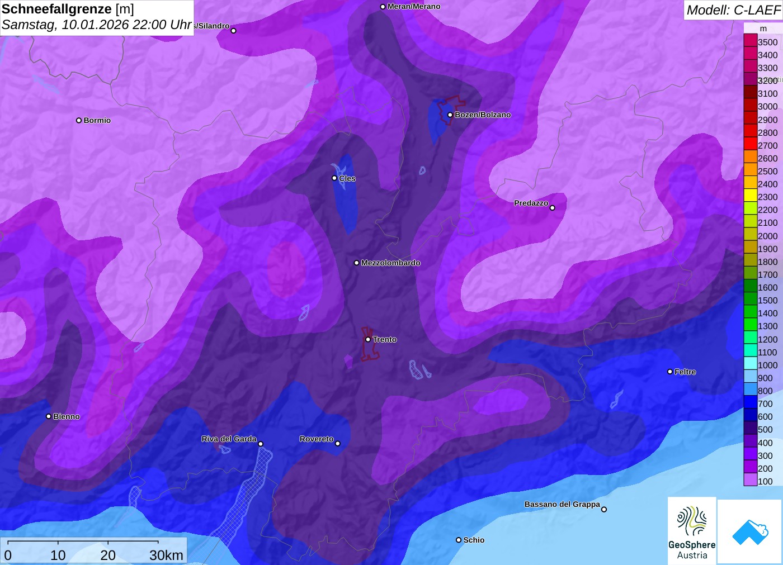Viewport: 783px width, 565px height.
Task: Click the Schio location marker
Action: coord(459,540)
